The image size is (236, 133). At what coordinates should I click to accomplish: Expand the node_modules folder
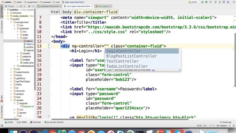[8, 16]
